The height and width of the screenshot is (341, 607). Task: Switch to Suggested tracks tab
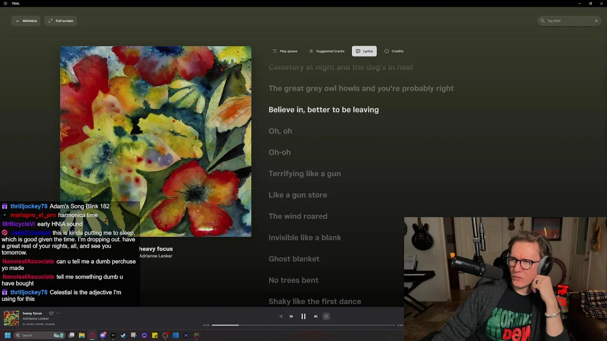coord(326,51)
